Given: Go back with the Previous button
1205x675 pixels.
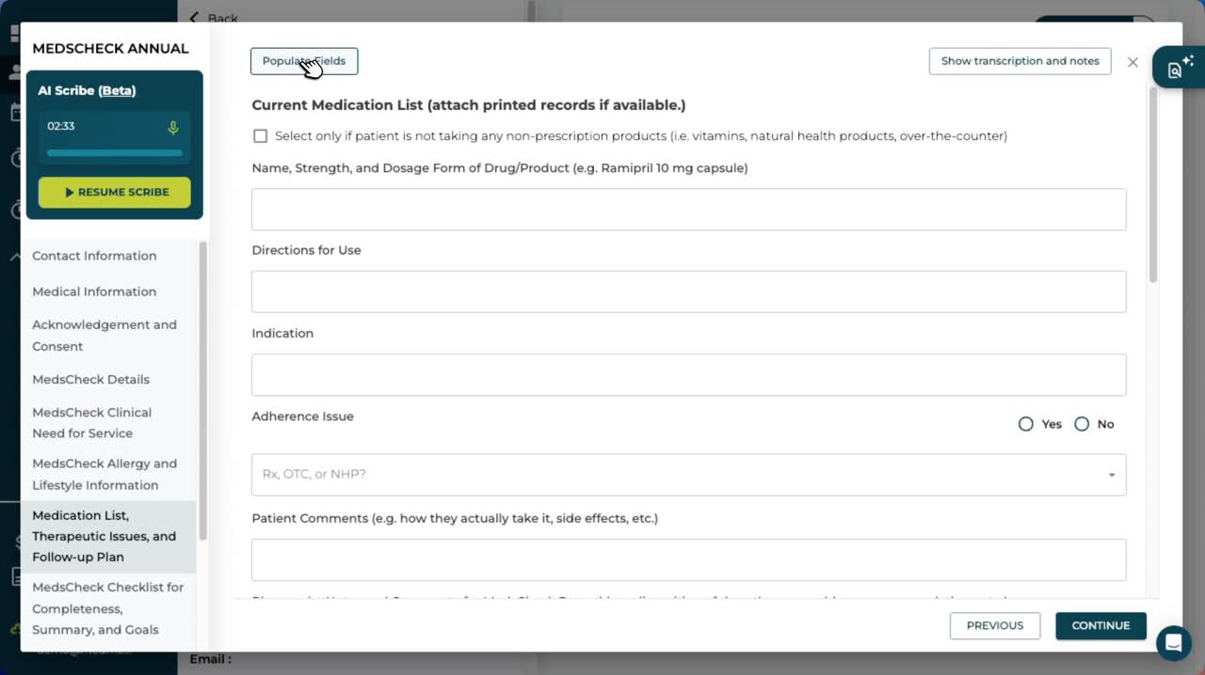Looking at the screenshot, I should click(994, 626).
